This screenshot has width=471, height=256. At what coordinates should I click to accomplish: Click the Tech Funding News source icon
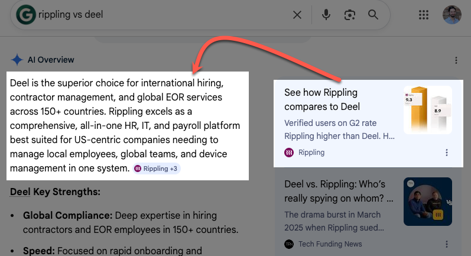tap(289, 244)
